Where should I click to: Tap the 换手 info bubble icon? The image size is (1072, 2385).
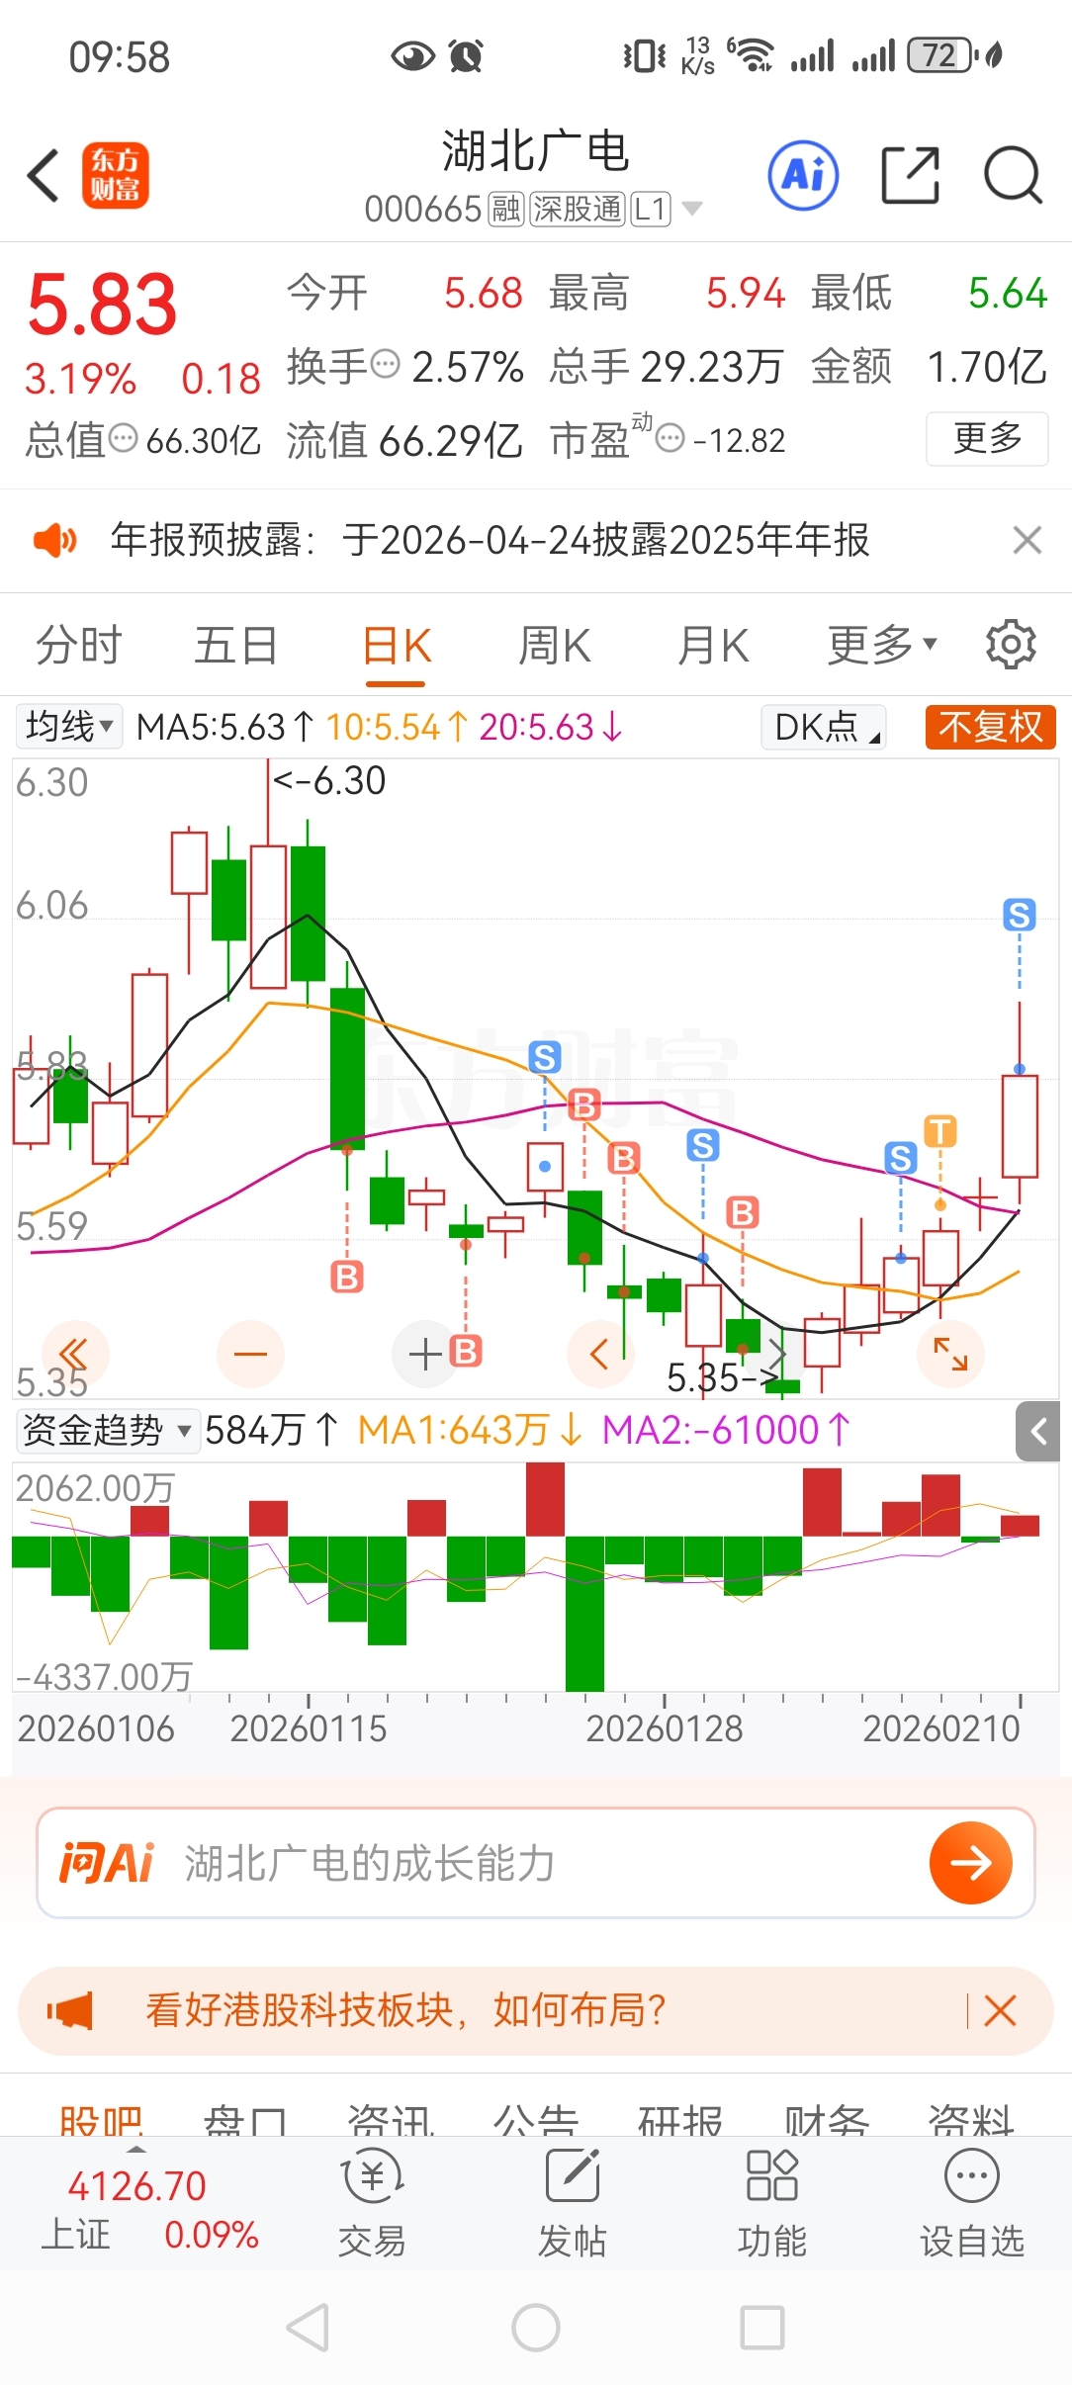tap(385, 364)
